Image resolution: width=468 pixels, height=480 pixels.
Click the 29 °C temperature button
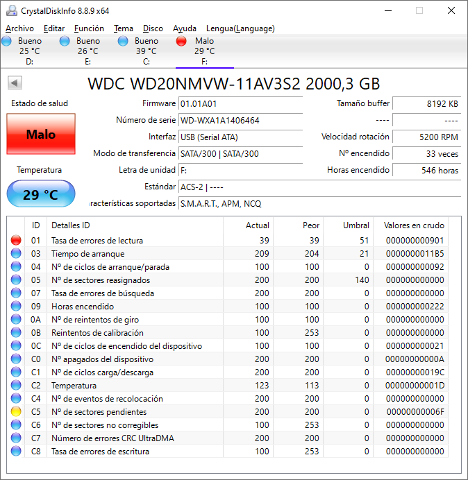click(41, 194)
